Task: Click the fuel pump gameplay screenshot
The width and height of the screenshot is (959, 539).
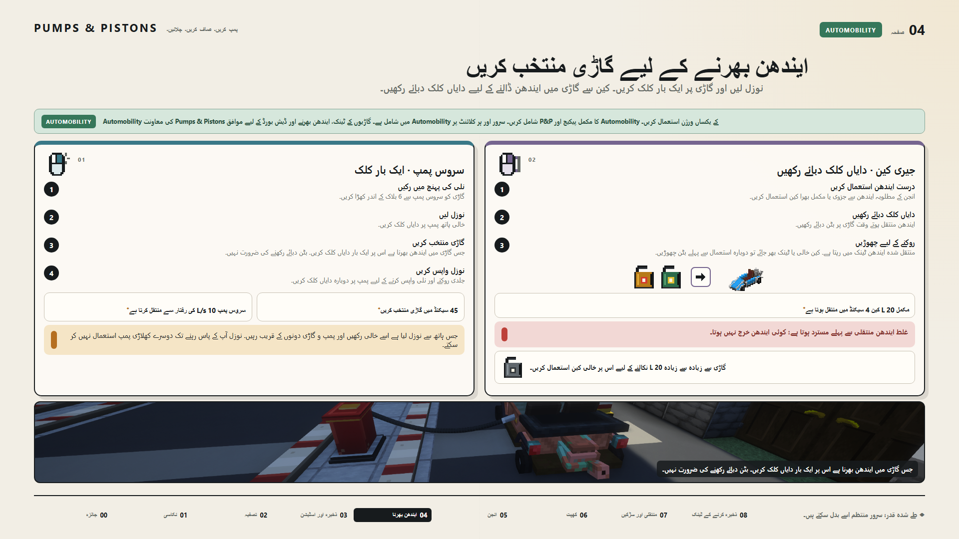Action: pyautogui.click(x=479, y=442)
